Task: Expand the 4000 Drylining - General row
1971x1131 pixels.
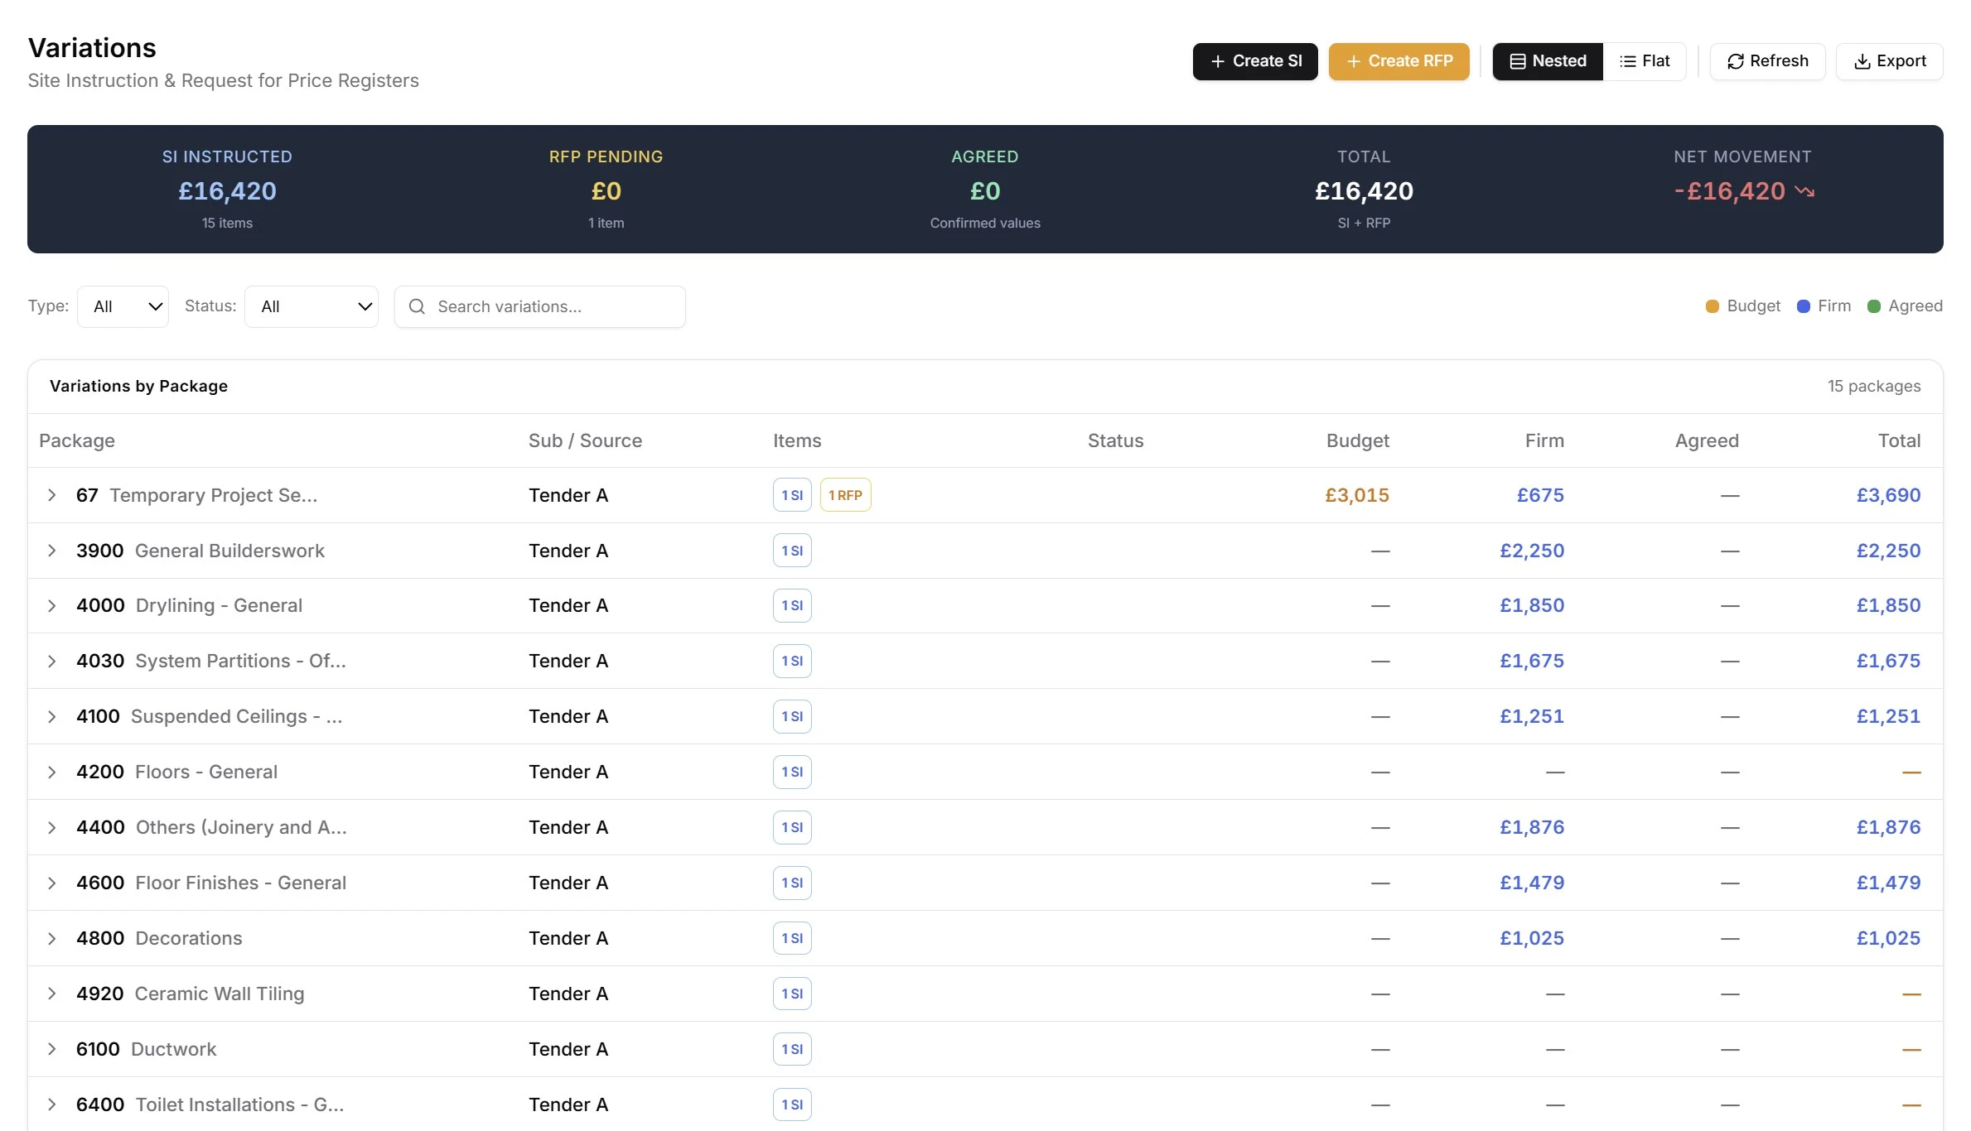Action: (x=52, y=606)
